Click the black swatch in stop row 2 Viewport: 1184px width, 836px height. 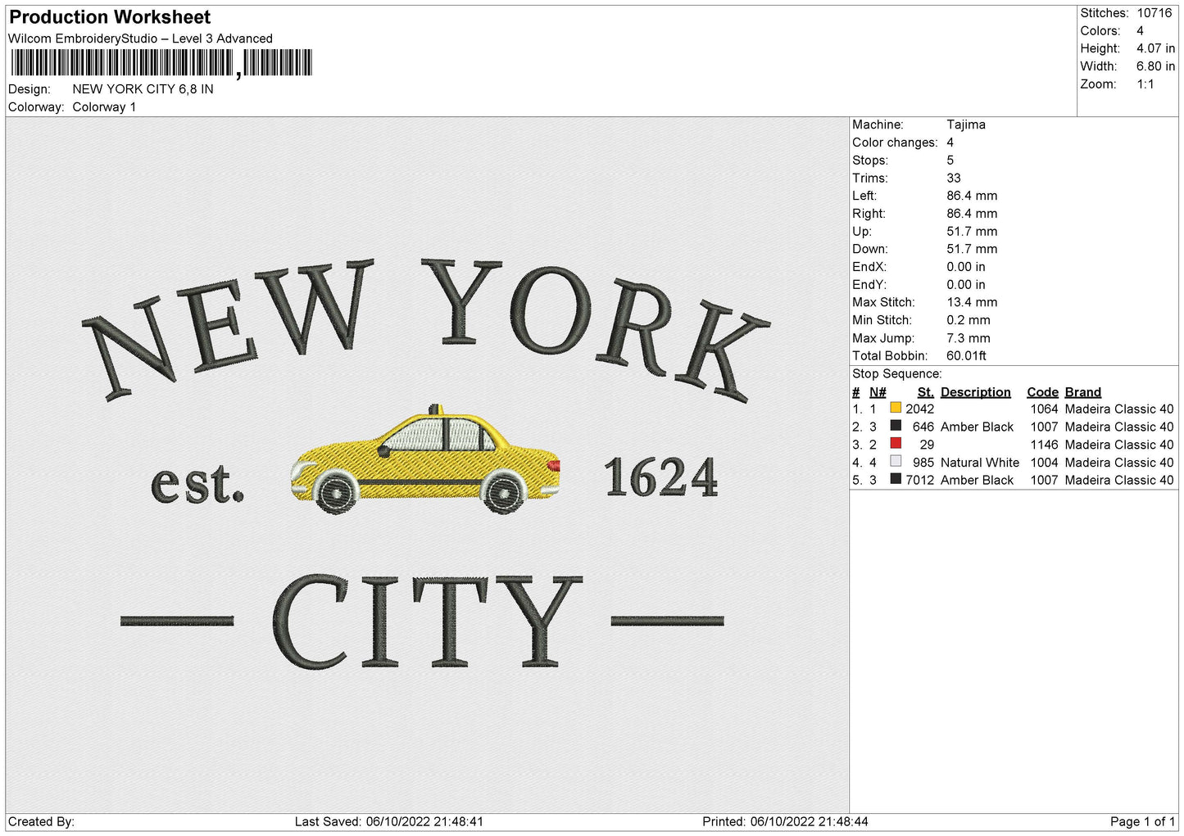tap(896, 426)
